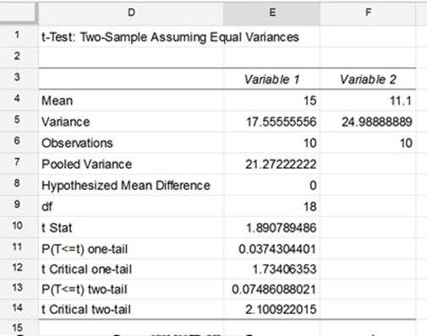Select t critical value 1.73406353

pos(271,269)
